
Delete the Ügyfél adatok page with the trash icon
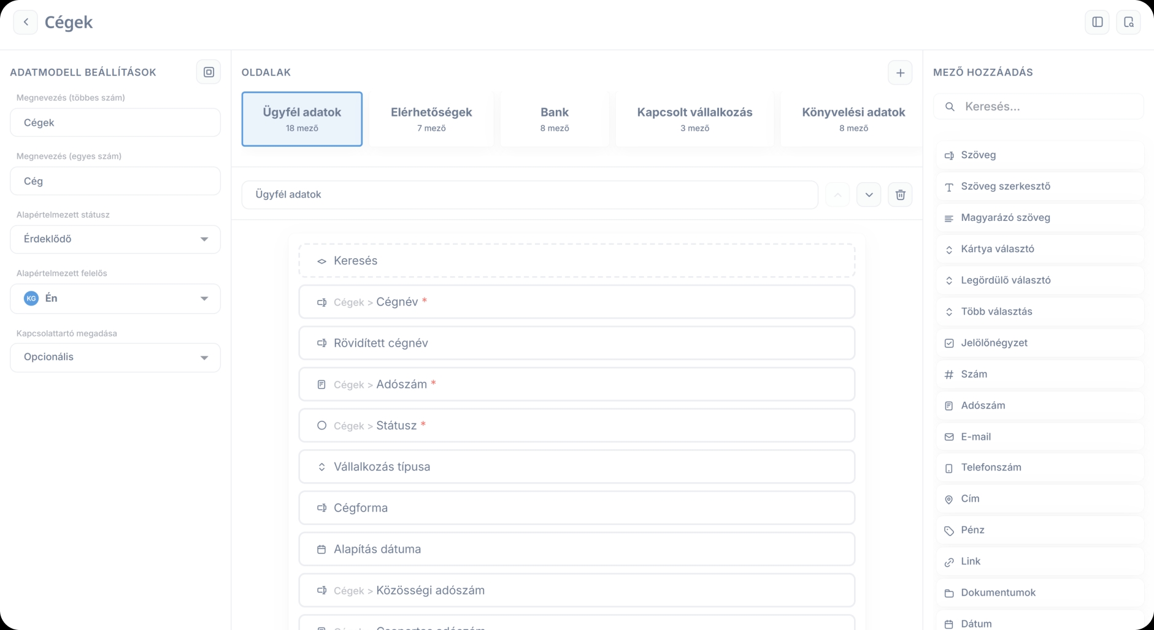point(900,194)
